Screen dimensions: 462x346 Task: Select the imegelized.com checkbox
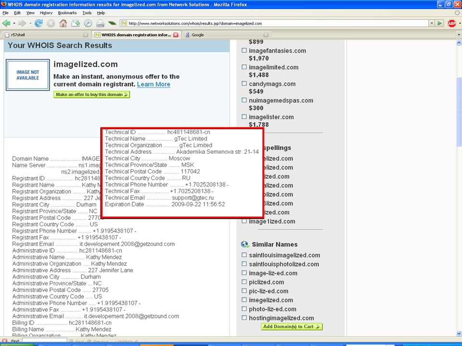244,299
